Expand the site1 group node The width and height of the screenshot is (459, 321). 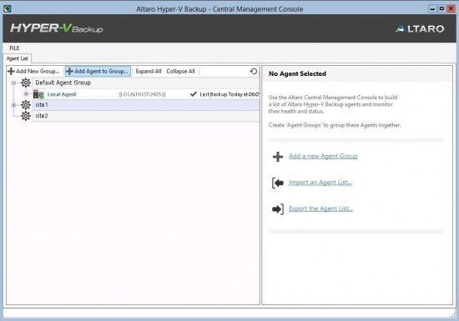click(13, 105)
